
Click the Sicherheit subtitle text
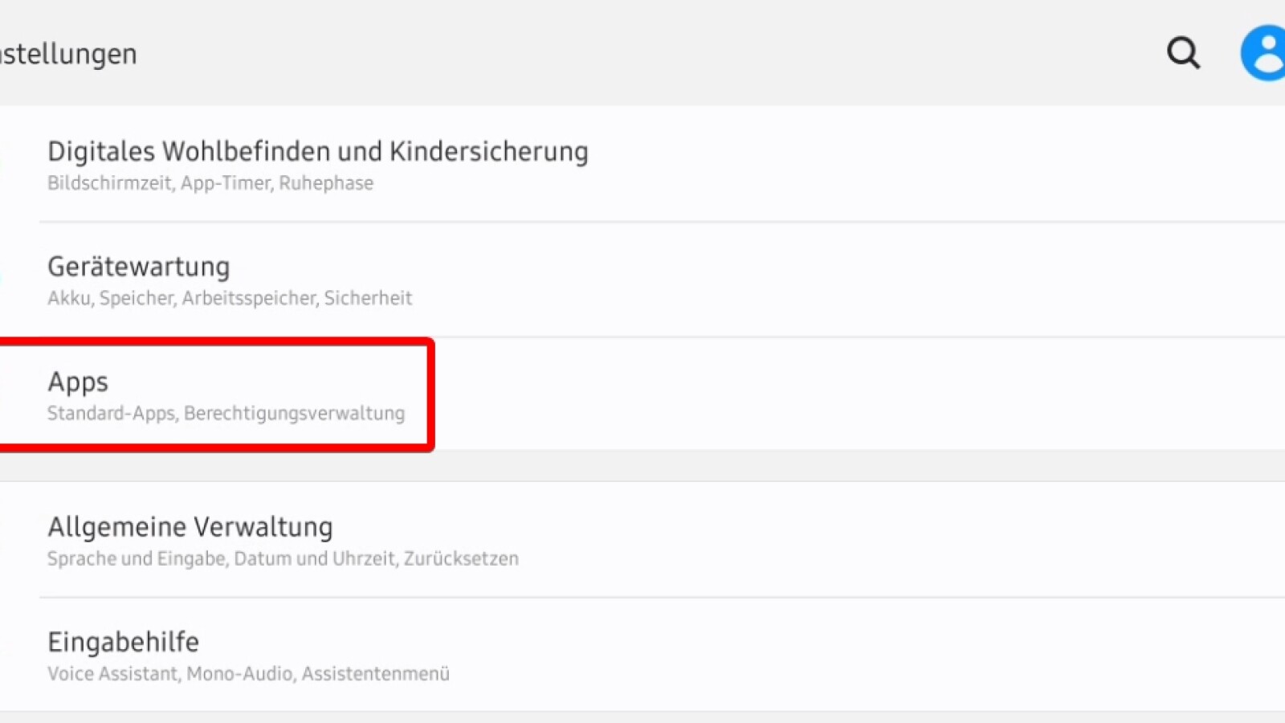click(368, 298)
